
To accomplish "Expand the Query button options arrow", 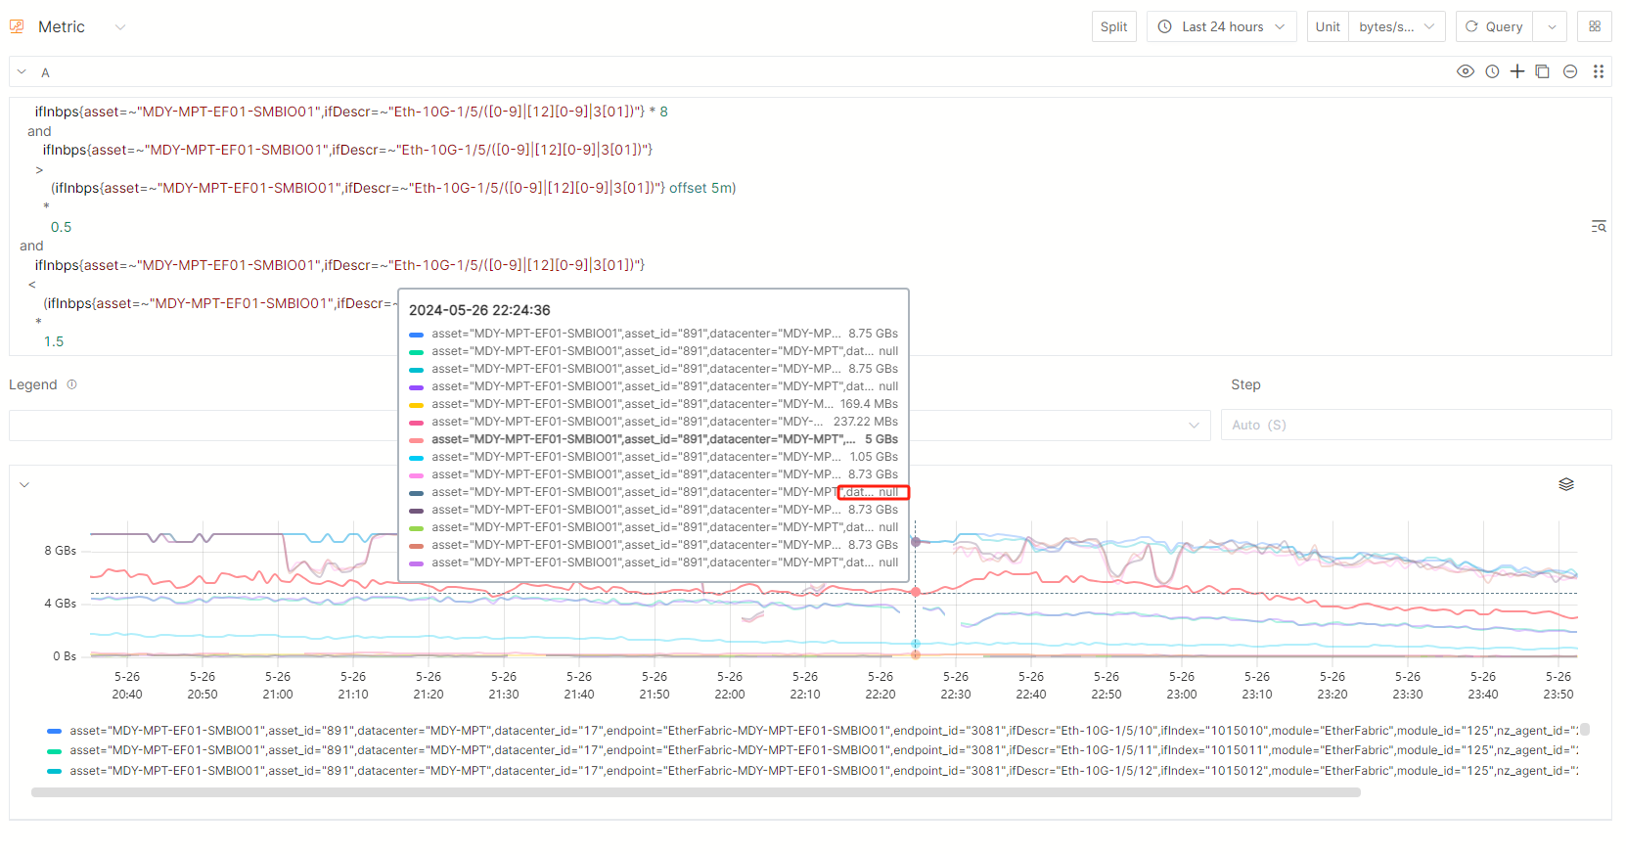I will tap(1551, 26).
